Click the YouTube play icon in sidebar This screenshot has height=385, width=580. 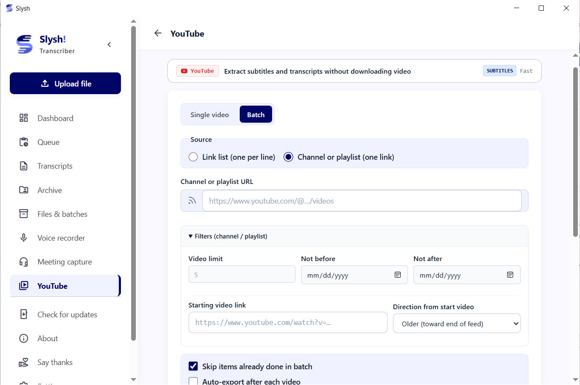click(x=24, y=286)
